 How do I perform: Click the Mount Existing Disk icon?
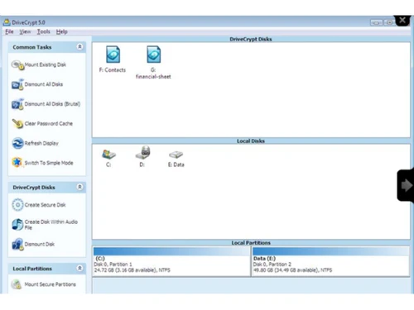18,65
